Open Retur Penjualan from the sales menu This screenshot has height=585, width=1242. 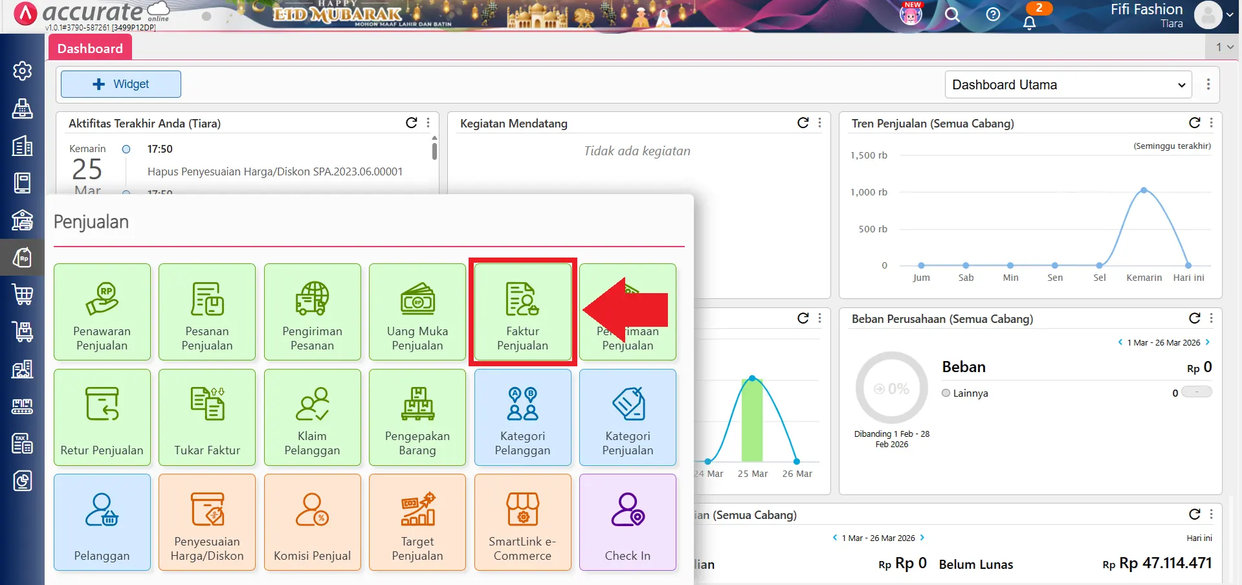tap(102, 417)
